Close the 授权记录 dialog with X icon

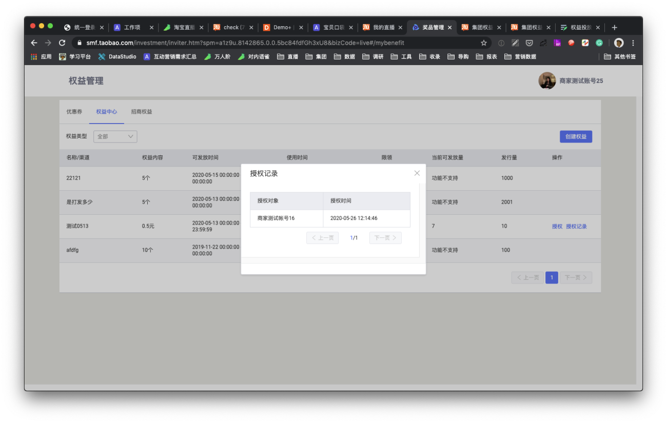(417, 173)
